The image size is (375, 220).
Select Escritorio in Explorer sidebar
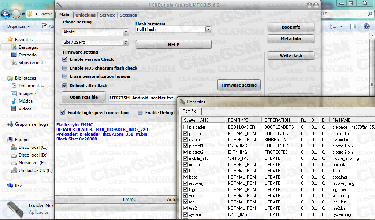click(x=27, y=55)
